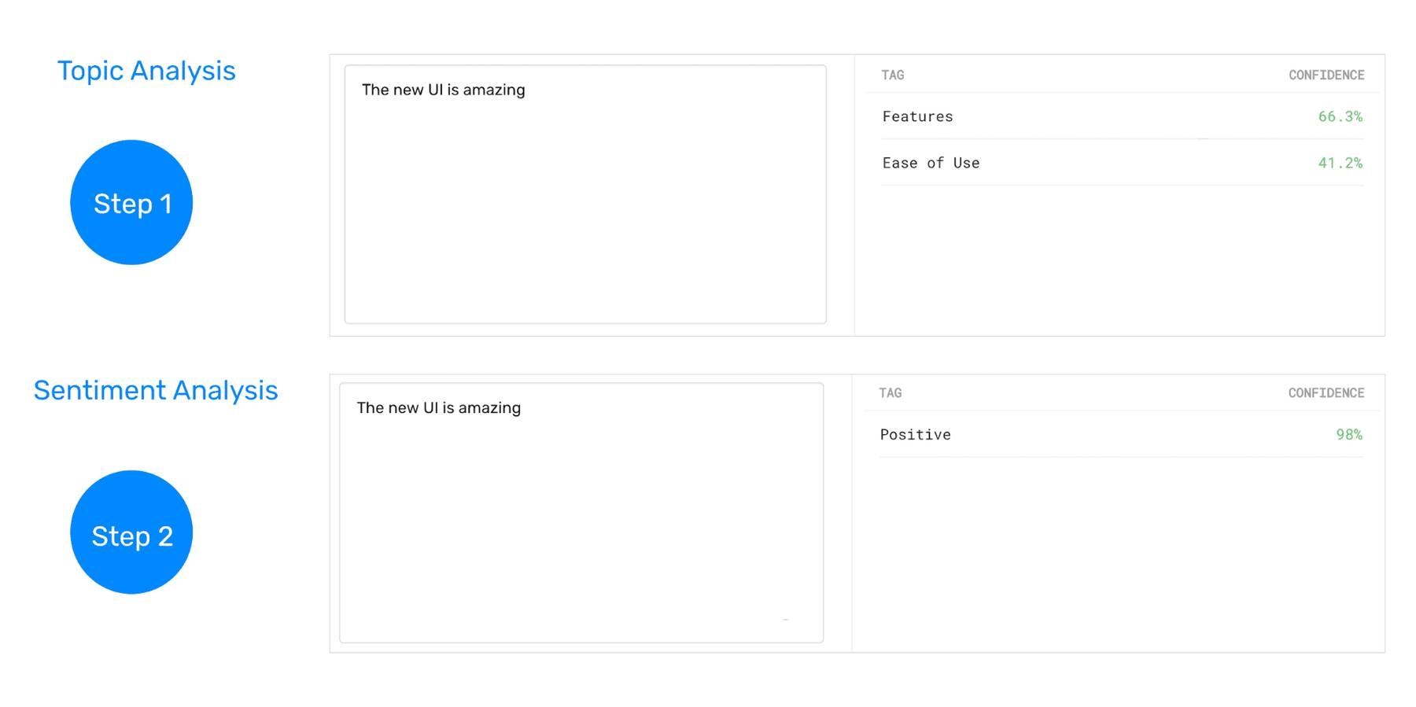Image resolution: width=1416 pixels, height=707 pixels.
Task: Click the Sentiment Analysis heading
Action: pos(156,390)
